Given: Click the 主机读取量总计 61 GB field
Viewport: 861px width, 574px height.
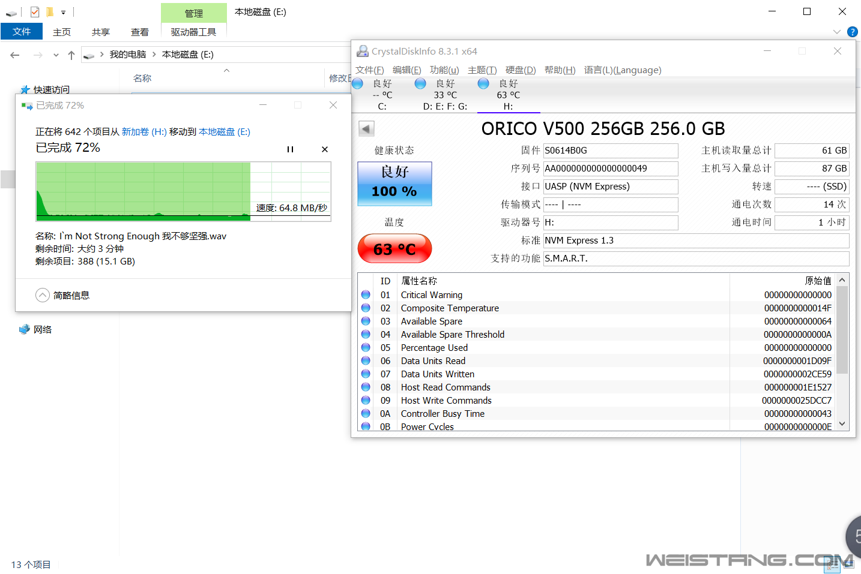Looking at the screenshot, I should [812, 151].
